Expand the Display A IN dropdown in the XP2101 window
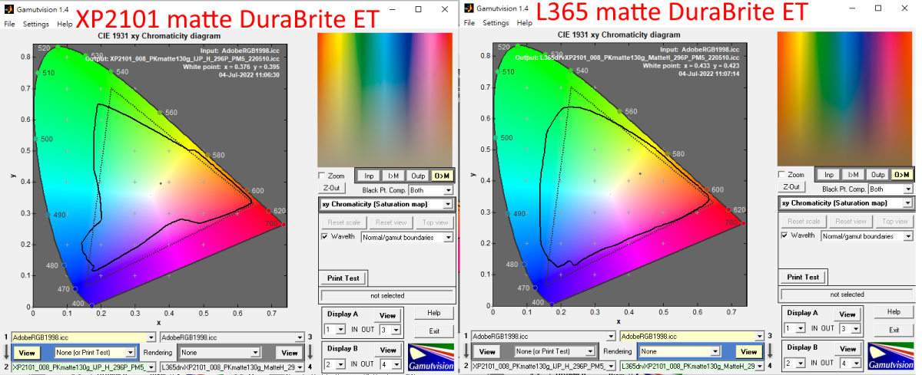 pos(342,329)
